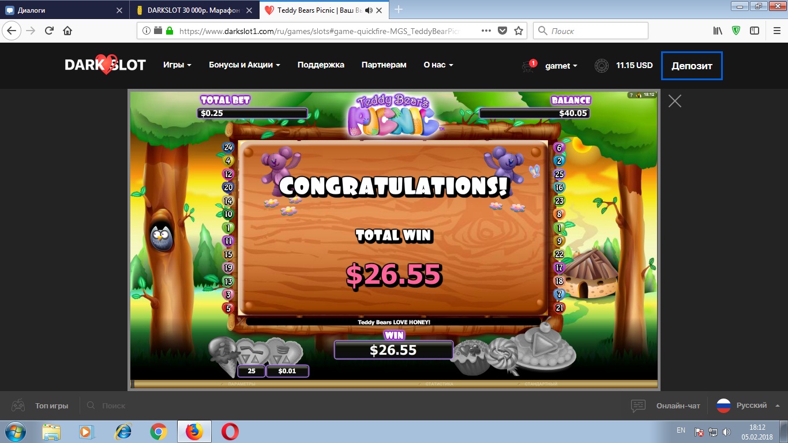
Task: Open the Параметры game settings tab
Action: (x=241, y=384)
